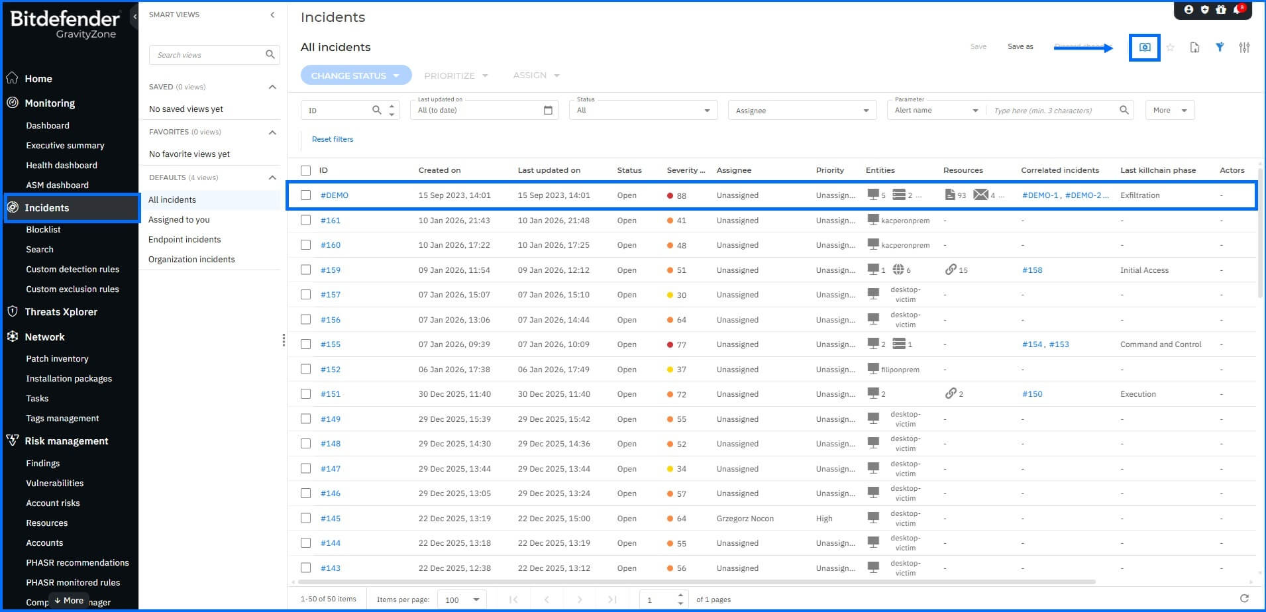
Task: Increment the page number stepper
Action: coord(680,595)
